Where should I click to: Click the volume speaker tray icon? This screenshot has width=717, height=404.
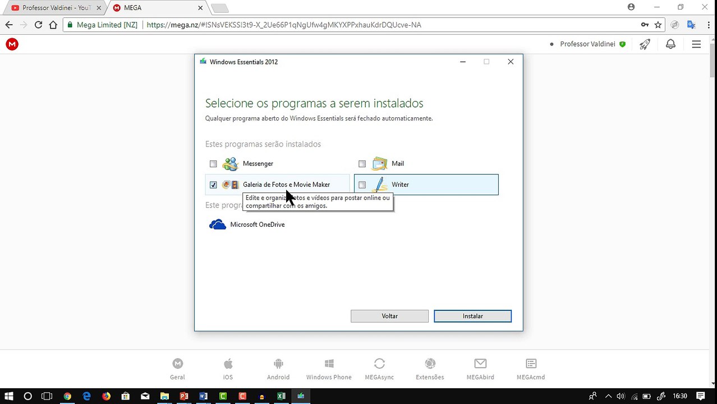click(621, 396)
